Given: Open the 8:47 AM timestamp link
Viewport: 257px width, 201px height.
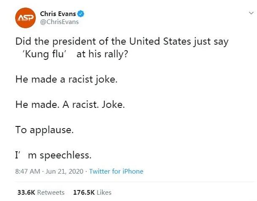Looking at the screenshot, I should click(27, 172).
